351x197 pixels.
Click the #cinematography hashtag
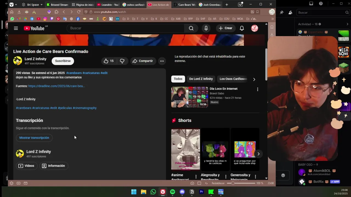(x=85, y=108)
